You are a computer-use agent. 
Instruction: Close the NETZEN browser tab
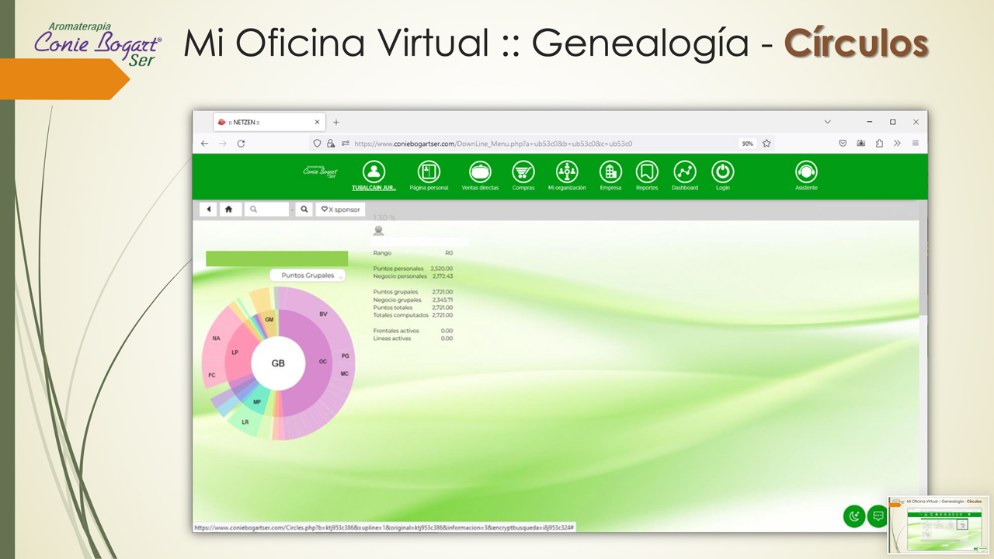(317, 122)
